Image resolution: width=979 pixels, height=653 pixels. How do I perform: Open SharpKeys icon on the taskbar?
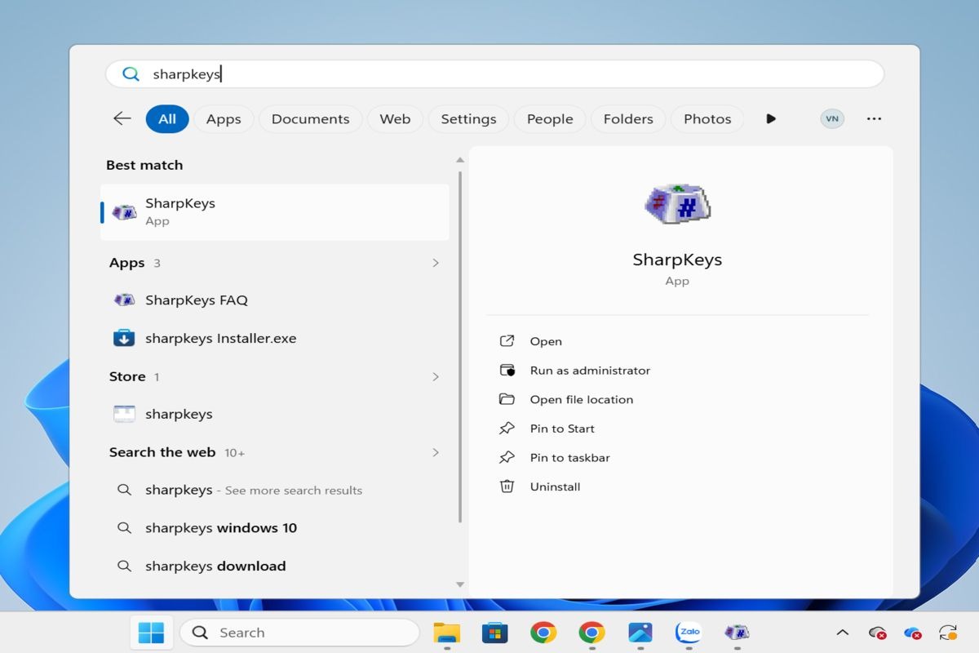(738, 633)
